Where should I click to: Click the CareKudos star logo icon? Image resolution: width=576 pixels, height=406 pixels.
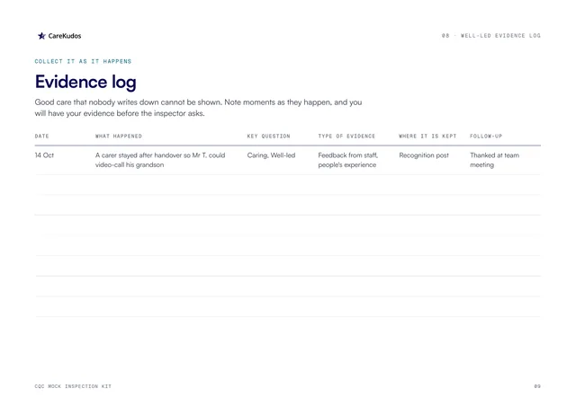[41, 36]
